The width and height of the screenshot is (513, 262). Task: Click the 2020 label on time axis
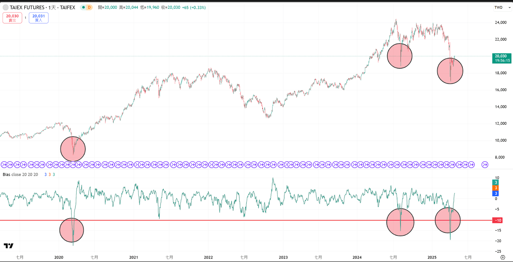(59, 257)
